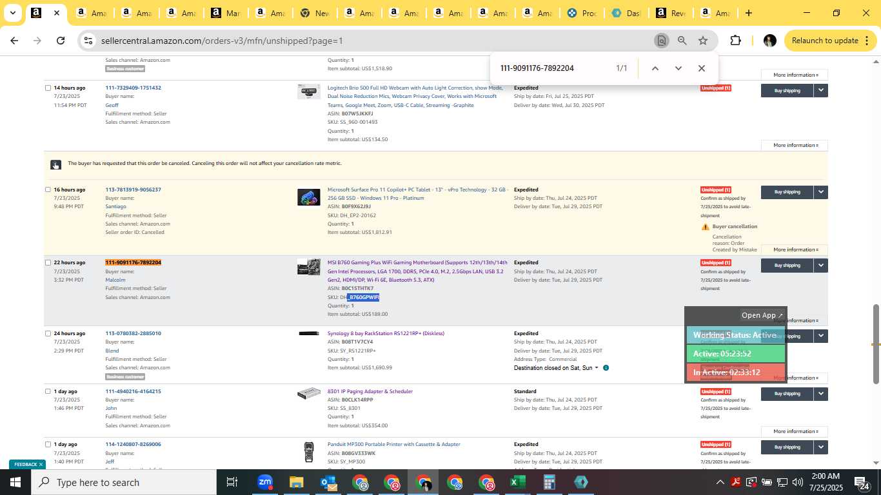Open Outlook from the taskbar
The height and width of the screenshot is (495, 881).
pyautogui.click(x=328, y=482)
